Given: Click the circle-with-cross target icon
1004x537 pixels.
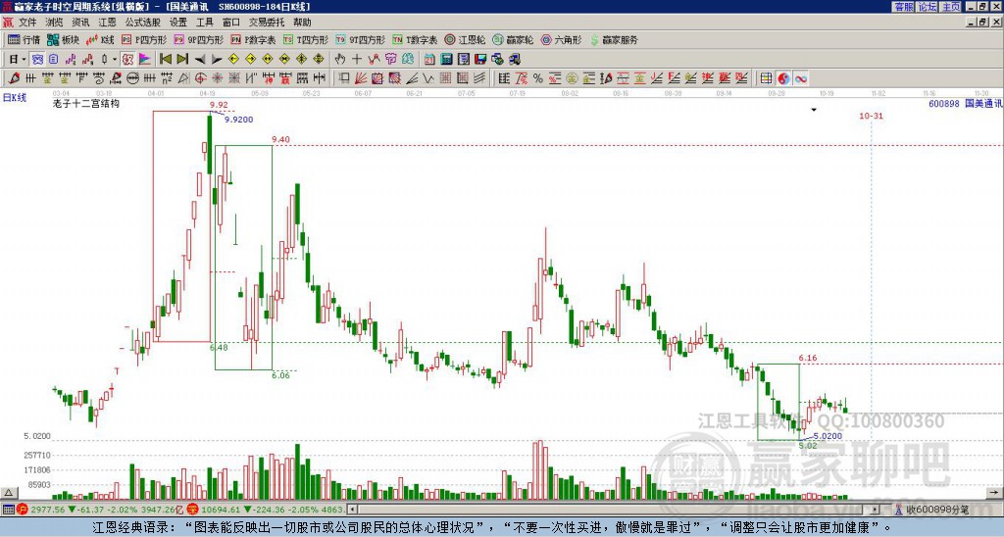Looking at the screenshot, I should (x=200, y=78).
